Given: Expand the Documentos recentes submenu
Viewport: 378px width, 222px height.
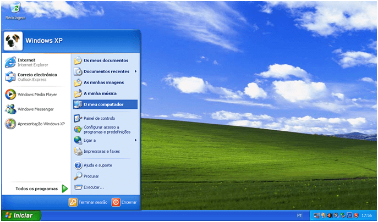Looking at the screenshot, I should click(x=135, y=71).
